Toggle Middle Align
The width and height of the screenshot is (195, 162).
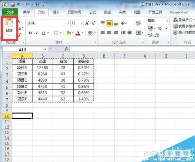click(109, 23)
